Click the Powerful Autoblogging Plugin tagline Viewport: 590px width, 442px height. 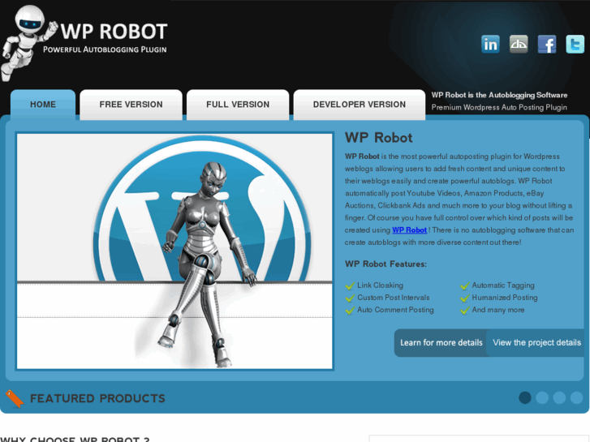pos(105,49)
